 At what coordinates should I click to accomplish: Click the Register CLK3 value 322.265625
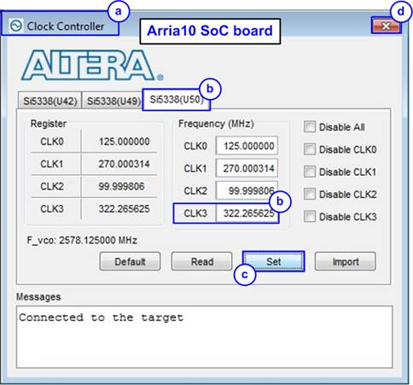pos(124,209)
